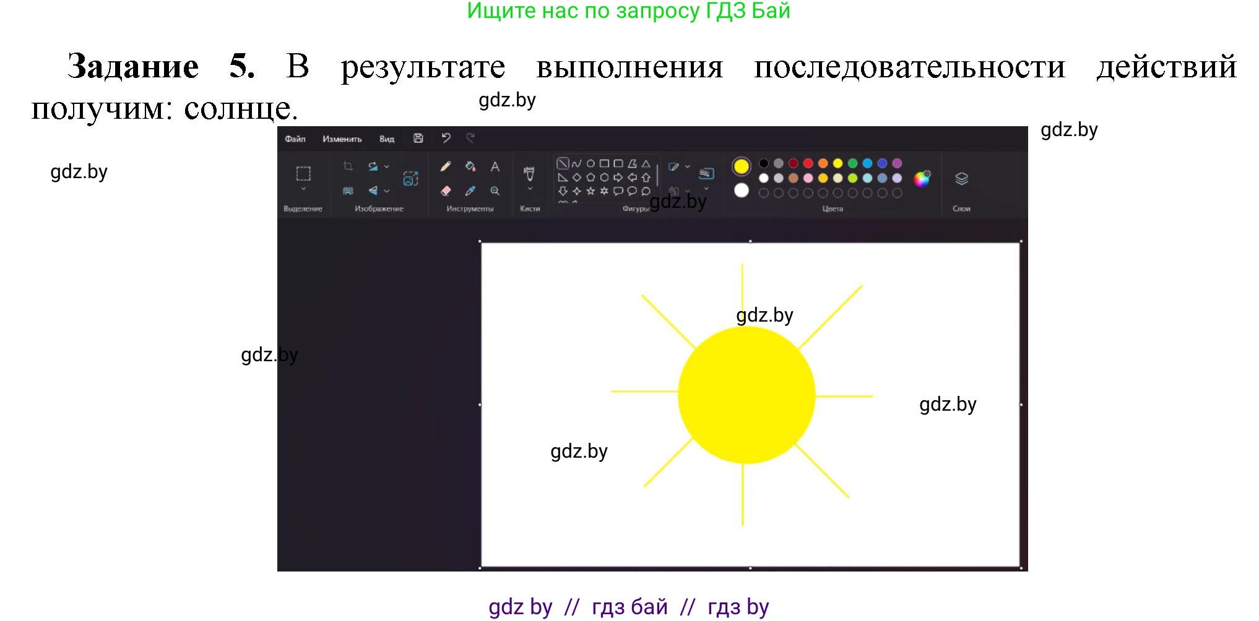The height and width of the screenshot is (621, 1259).
Task: Open the Изменить menu
Action: (342, 139)
